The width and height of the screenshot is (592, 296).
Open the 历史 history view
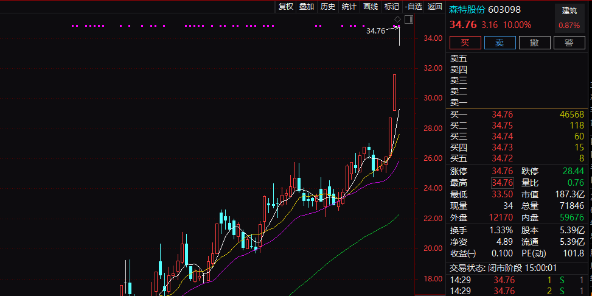coord(328,6)
